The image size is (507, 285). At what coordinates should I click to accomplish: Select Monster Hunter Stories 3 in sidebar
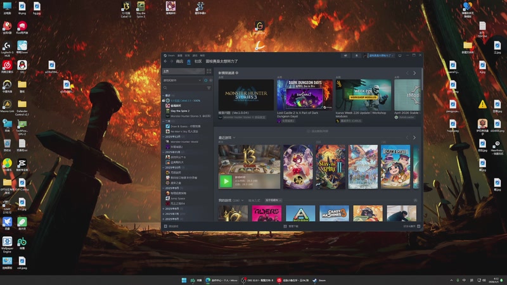[188, 116]
